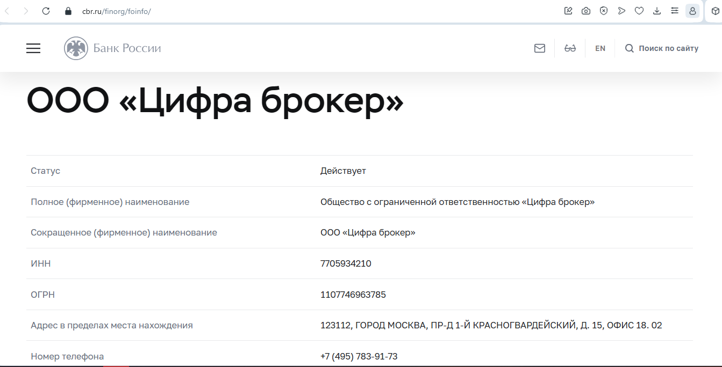Go back to the previous page
This screenshot has width=722, height=367.
coord(8,11)
